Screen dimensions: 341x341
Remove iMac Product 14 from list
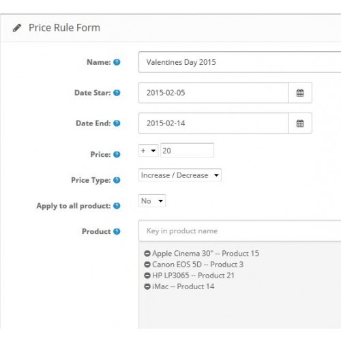click(147, 286)
